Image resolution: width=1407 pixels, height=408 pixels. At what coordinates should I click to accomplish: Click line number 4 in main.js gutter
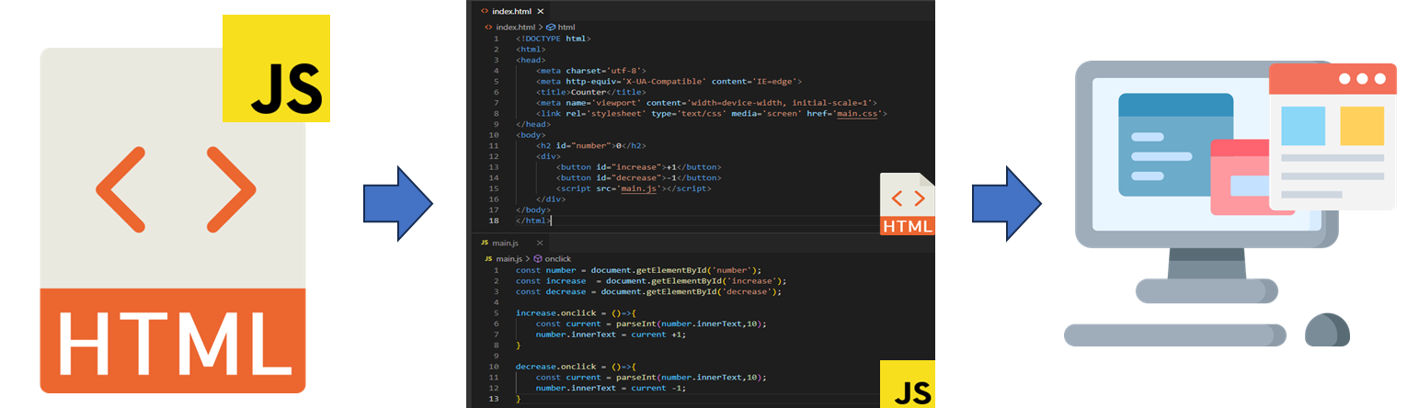498,301
